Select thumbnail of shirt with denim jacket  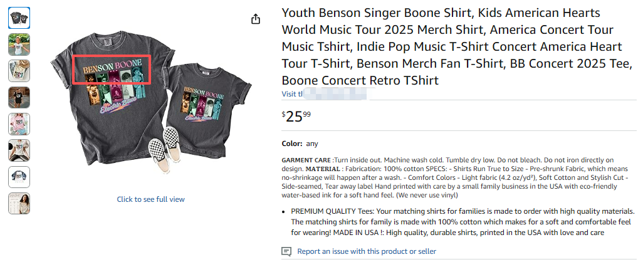click(x=19, y=176)
